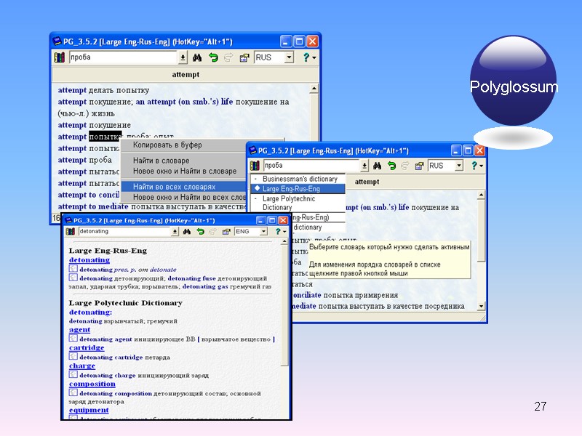Click note icon beside detonating pres. p. entry
The image size is (582, 436).
click(73, 269)
